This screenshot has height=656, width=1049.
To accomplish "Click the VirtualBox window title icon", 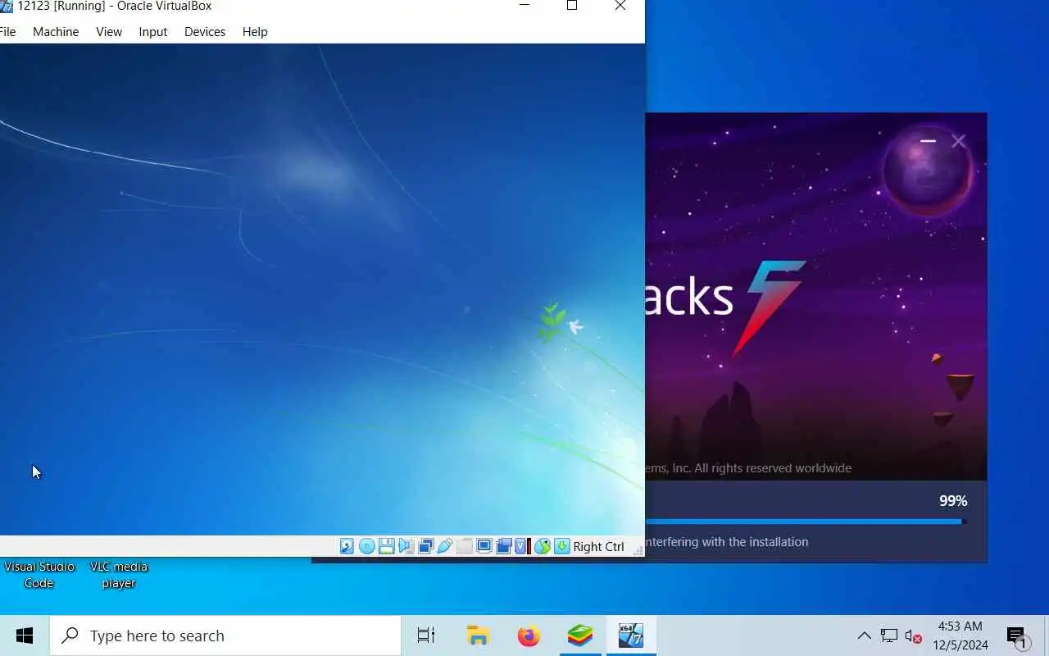I will click(x=6, y=7).
